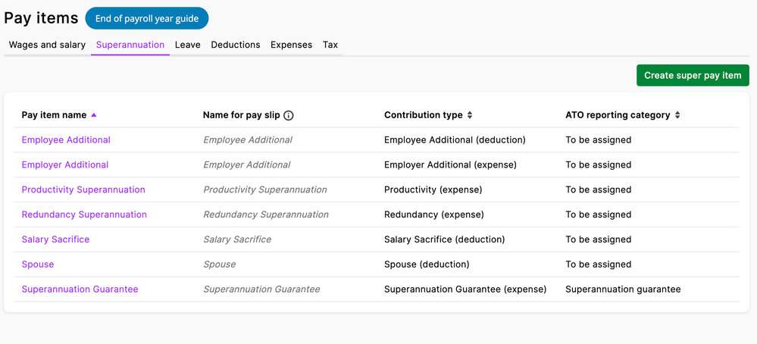Screen dimensions: 757x344
Task: Open the Expenses tab
Action: tap(291, 45)
